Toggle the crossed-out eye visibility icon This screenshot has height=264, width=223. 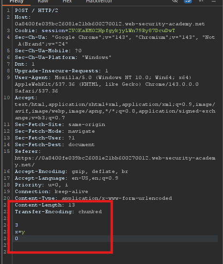[175, 1]
